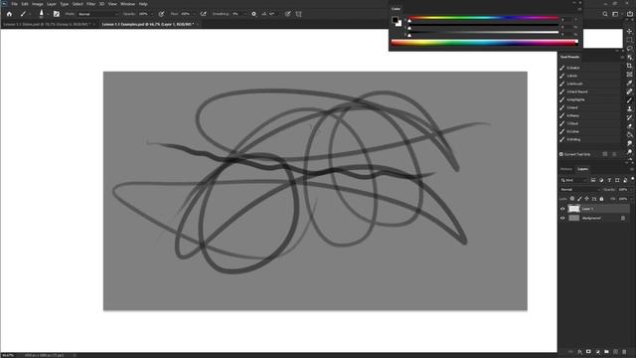The width and height of the screenshot is (636, 358).
Task: Select the Eraser tool
Action: pos(629,126)
